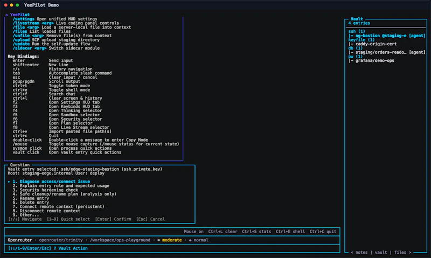Click the [1-9] Quick select hint
Image resolution: width=431 pixels, height=258 pixels.
coord(68,219)
